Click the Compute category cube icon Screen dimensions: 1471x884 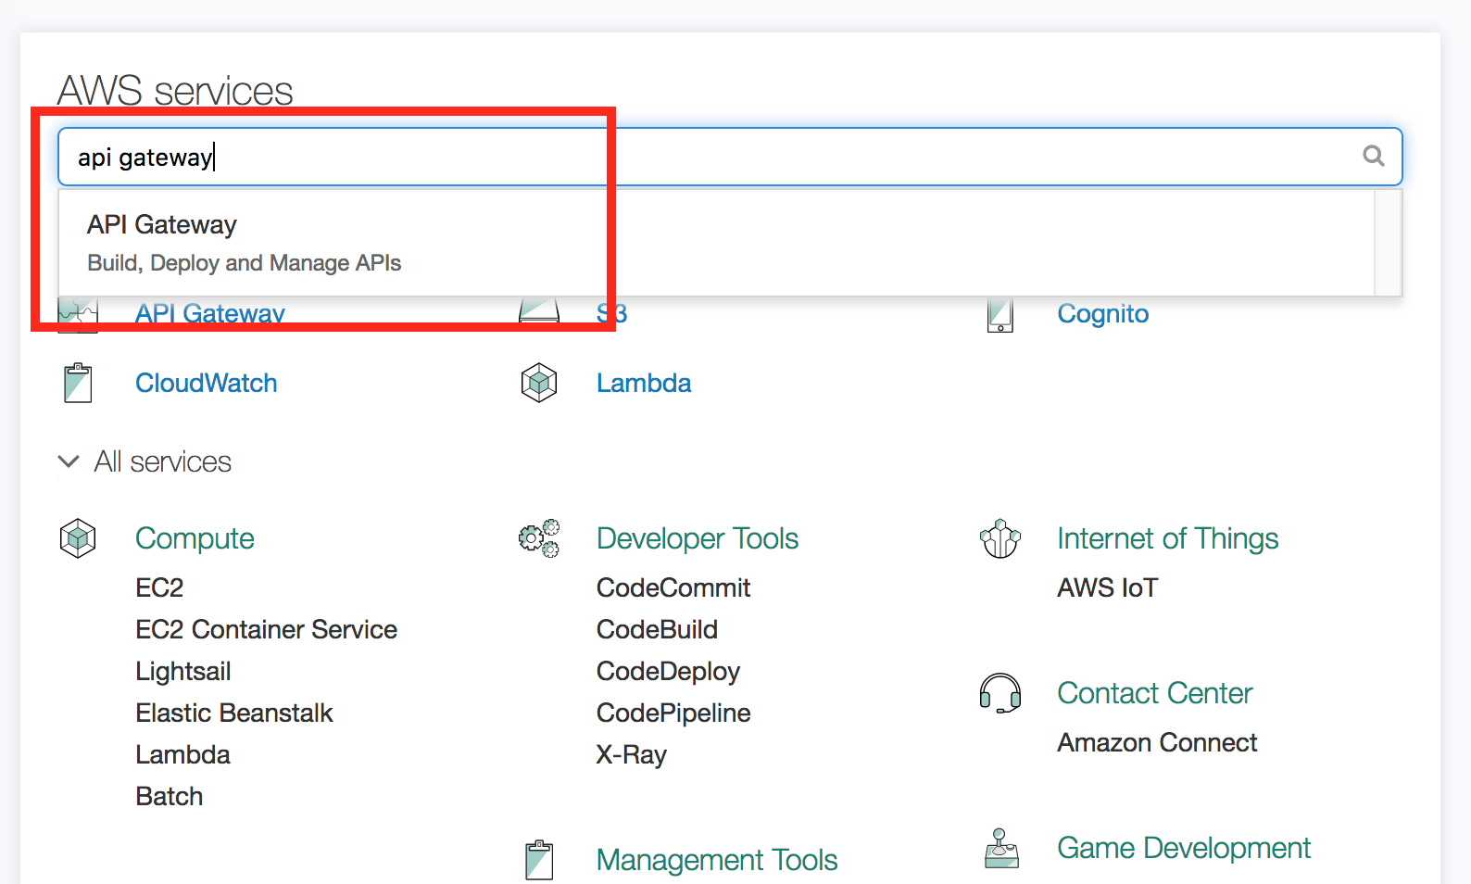click(x=78, y=538)
